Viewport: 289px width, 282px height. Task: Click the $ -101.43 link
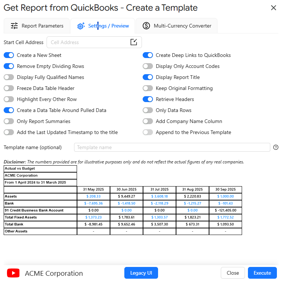(x=226, y=203)
